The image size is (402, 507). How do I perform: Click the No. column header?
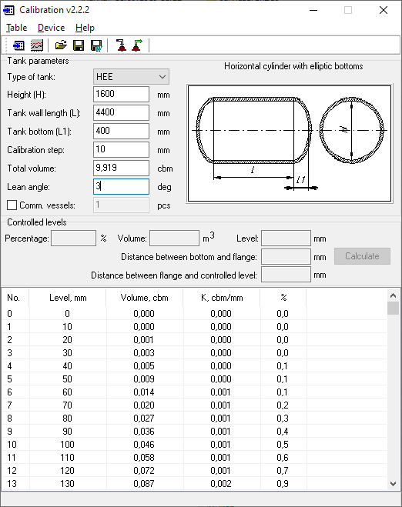pyautogui.click(x=15, y=298)
